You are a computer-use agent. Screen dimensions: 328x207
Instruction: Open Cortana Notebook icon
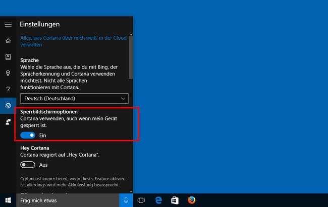coord(8,57)
